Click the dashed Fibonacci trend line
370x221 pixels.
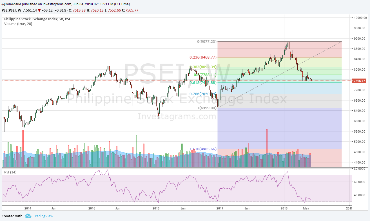click(280, 74)
